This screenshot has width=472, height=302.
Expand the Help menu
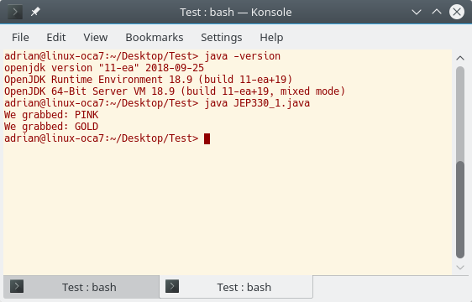click(x=271, y=37)
